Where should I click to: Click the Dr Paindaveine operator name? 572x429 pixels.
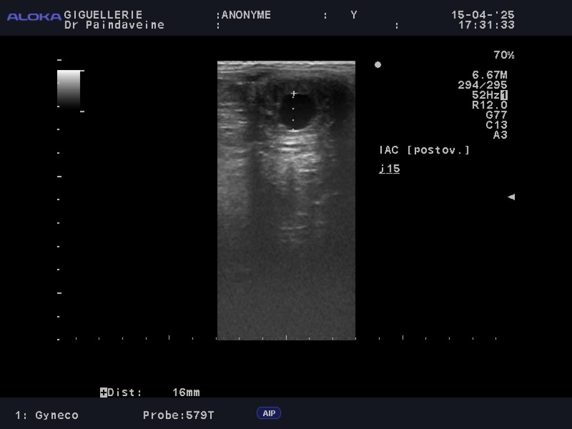pyautogui.click(x=114, y=25)
